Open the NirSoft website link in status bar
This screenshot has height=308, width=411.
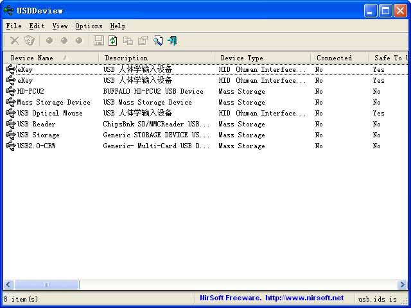(272, 298)
